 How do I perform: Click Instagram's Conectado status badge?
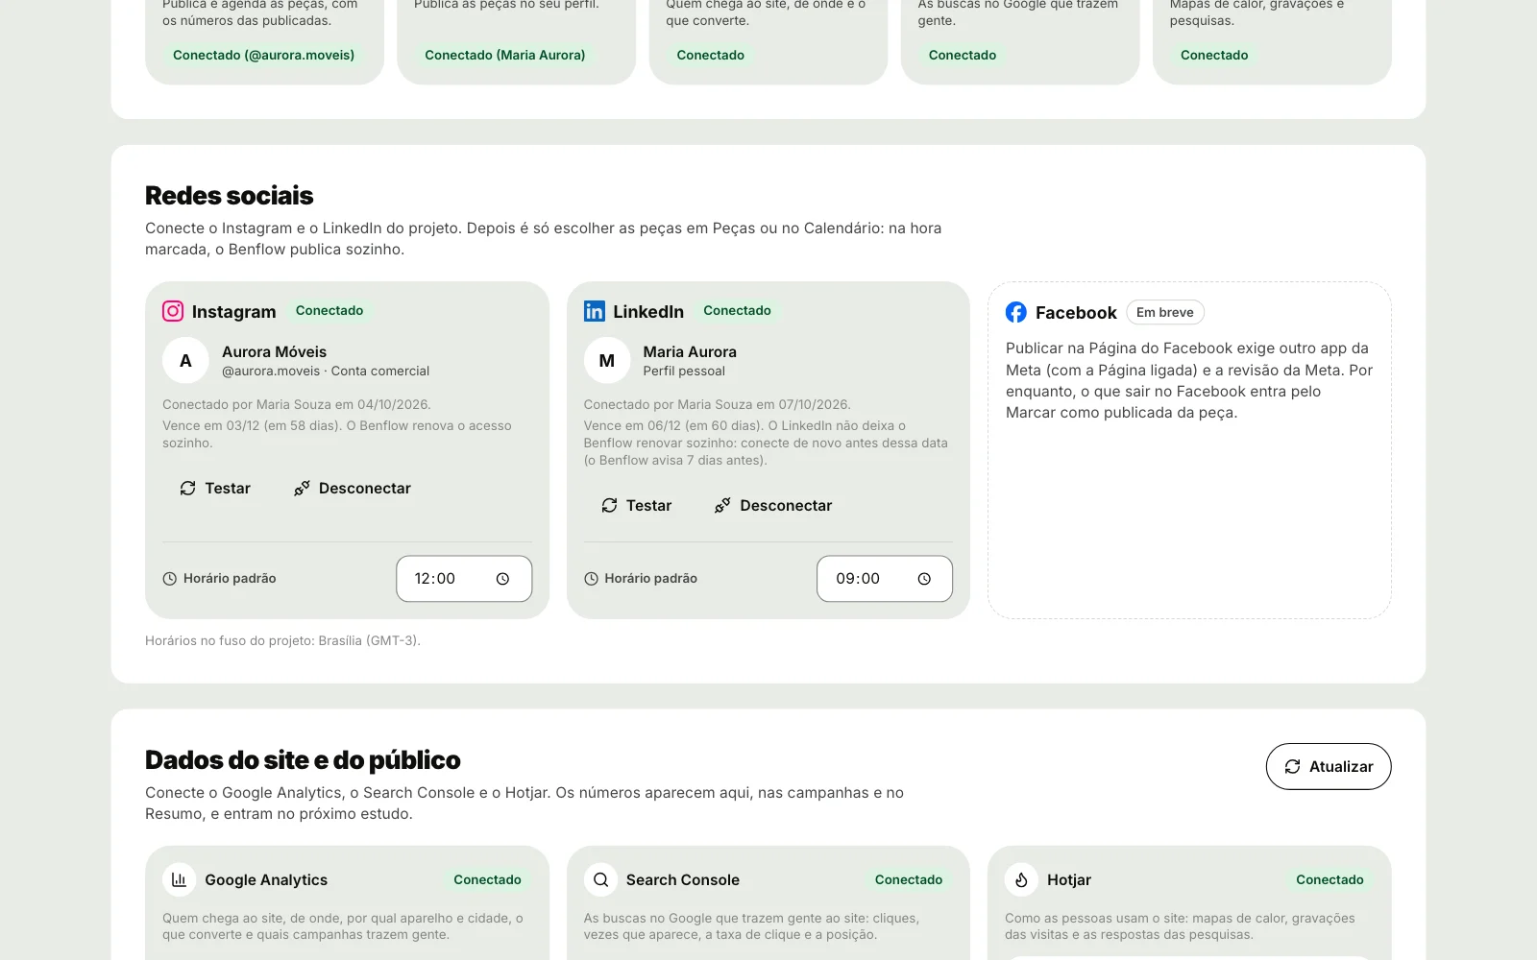click(329, 310)
